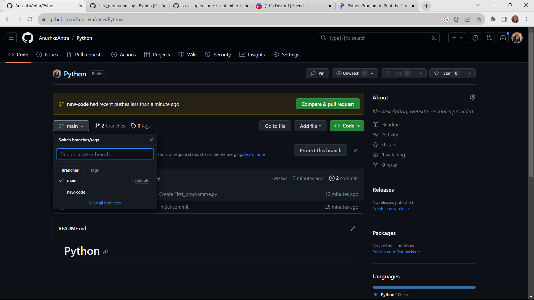Click Compare & pull request button
This screenshot has height=300, width=534.
tap(327, 104)
